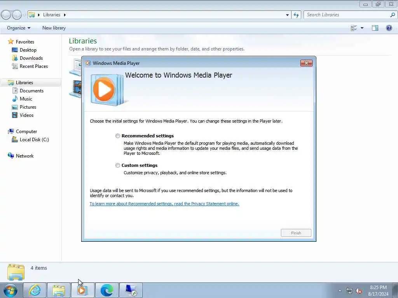Screen dimensions: 398x298
Task: Open Microsoft Edge from the taskbar
Action: (x=107, y=290)
